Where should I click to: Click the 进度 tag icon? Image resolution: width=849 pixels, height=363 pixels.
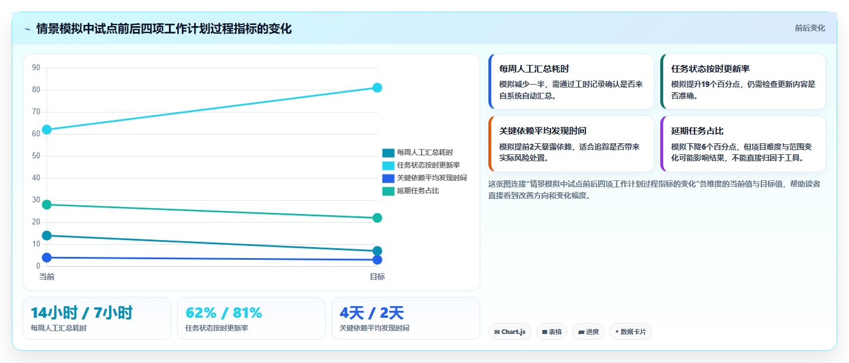581,332
